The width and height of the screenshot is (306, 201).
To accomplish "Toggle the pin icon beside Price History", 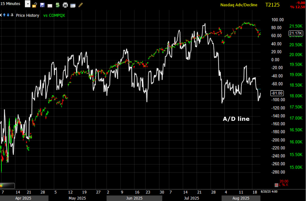I will tap(12, 15).
